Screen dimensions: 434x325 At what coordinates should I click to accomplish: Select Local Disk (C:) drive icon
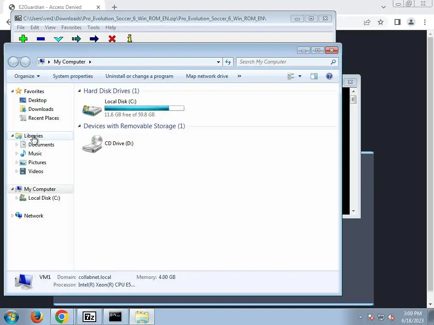coord(92,110)
